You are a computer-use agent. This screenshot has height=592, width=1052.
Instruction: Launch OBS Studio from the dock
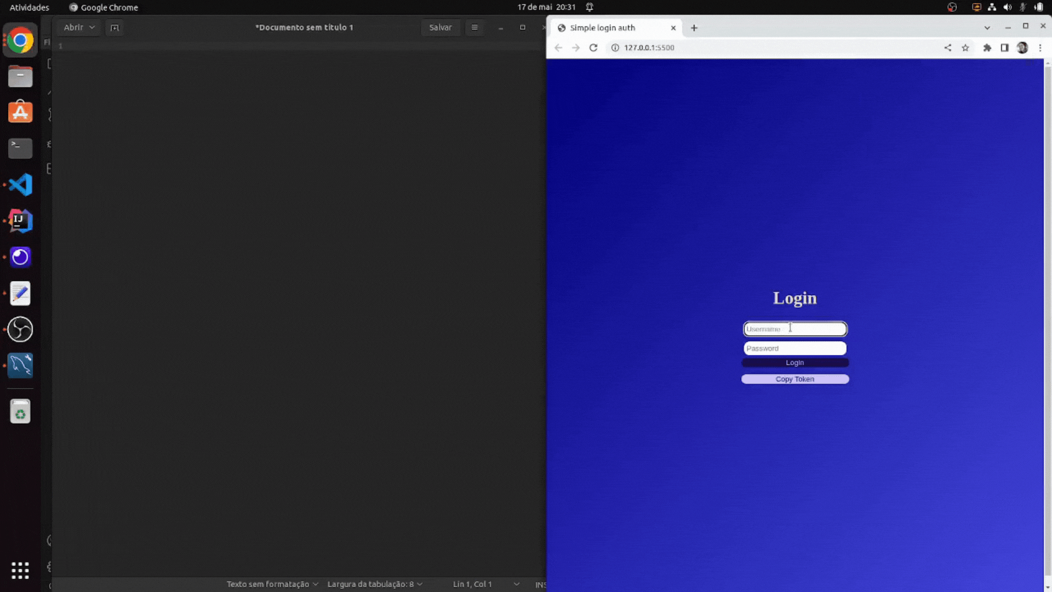(20, 329)
